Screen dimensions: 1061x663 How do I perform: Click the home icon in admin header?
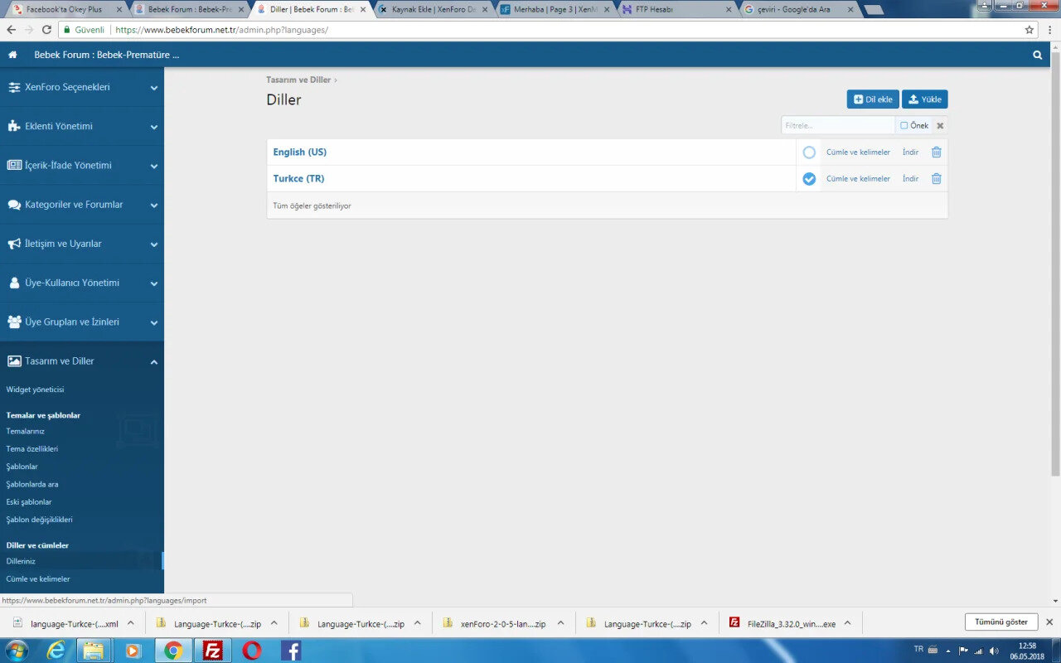pyautogui.click(x=12, y=55)
